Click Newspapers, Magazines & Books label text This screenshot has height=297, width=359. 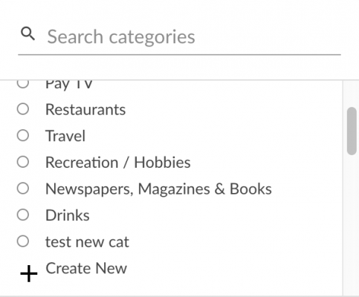point(158,189)
